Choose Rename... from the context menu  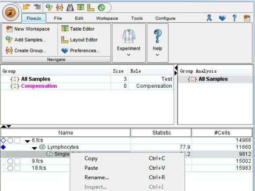point(127,177)
